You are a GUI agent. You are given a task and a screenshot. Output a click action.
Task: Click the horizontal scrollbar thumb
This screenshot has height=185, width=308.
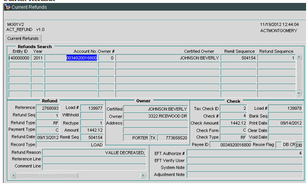[x=47, y=175]
